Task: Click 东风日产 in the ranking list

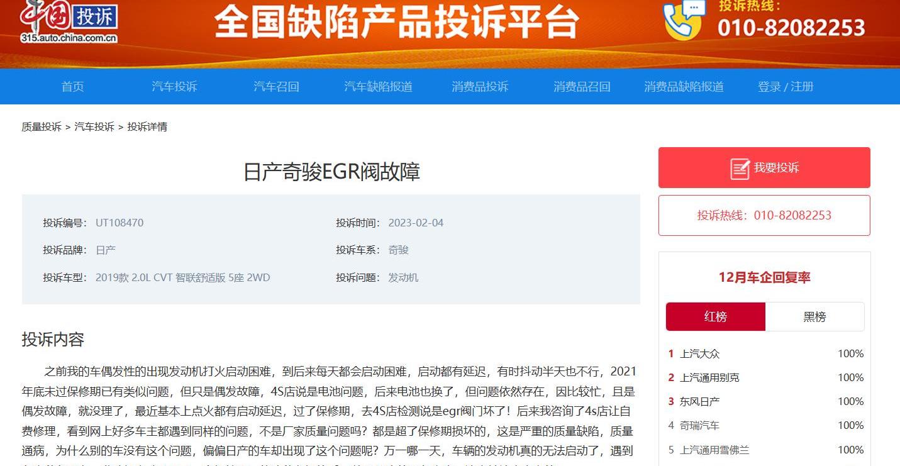Action: (699, 401)
